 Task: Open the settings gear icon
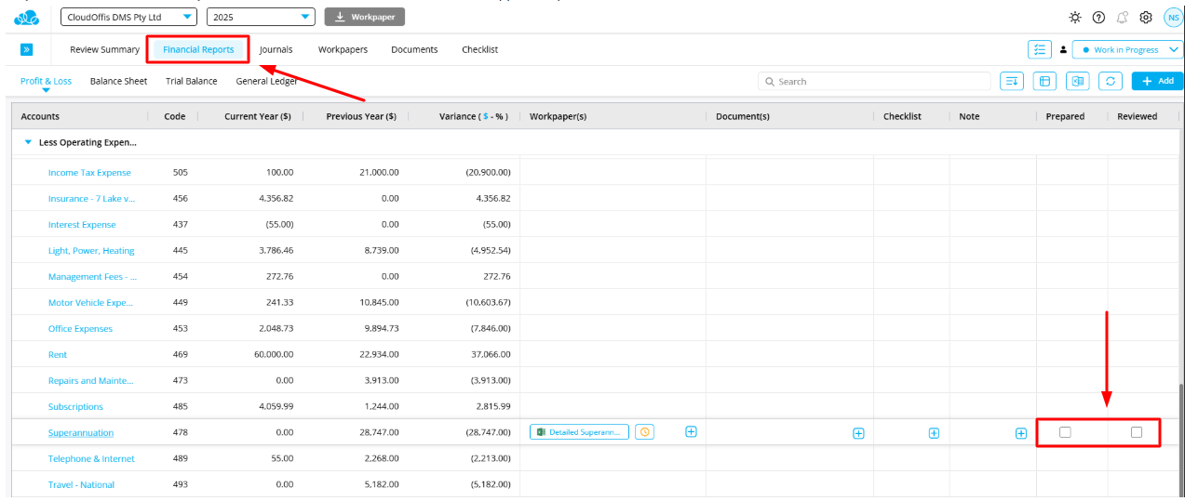pos(1146,18)
